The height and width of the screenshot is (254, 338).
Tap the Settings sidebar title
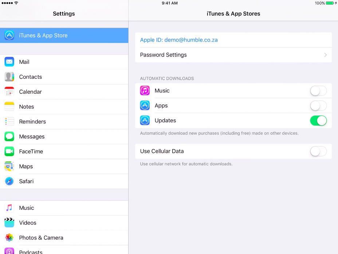pos(64,14)
